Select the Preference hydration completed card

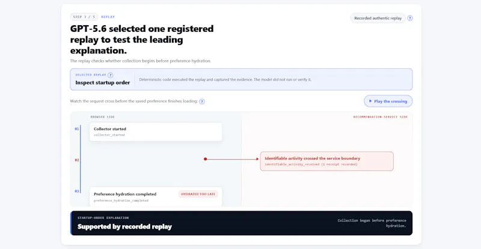pos(156,197)
